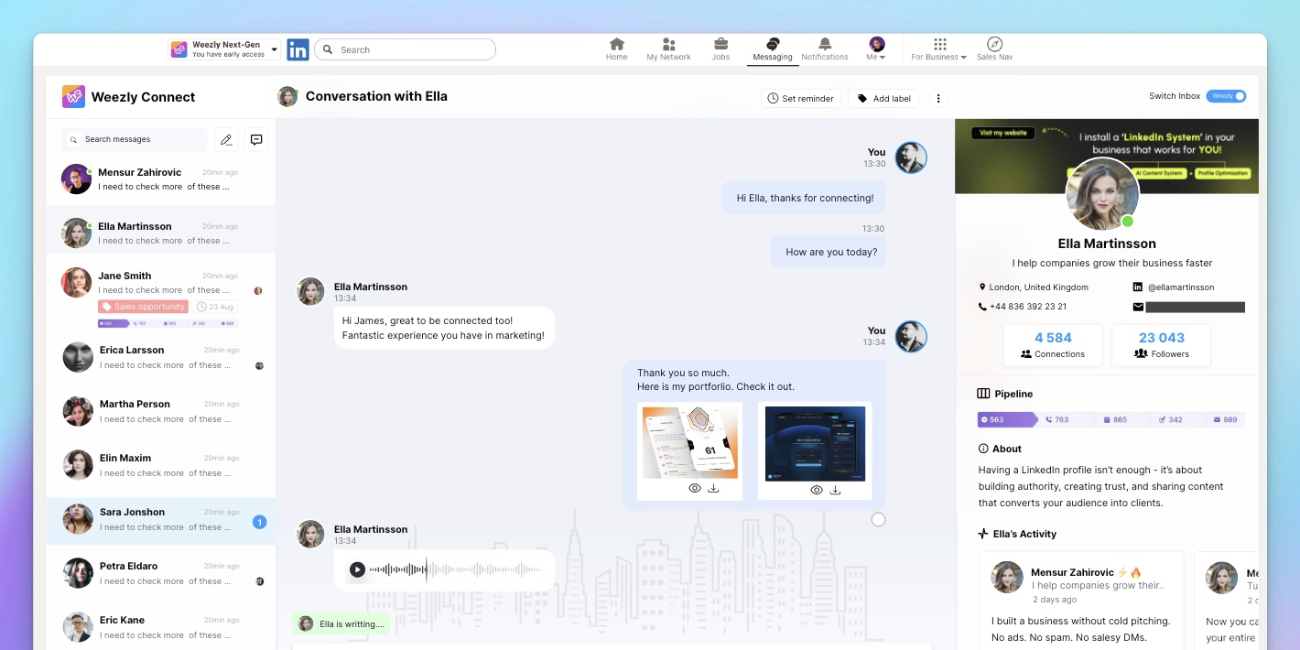Click the compose new message pencil icon
This screenshot has width=1300, height=650.
(x=226, y=139)
